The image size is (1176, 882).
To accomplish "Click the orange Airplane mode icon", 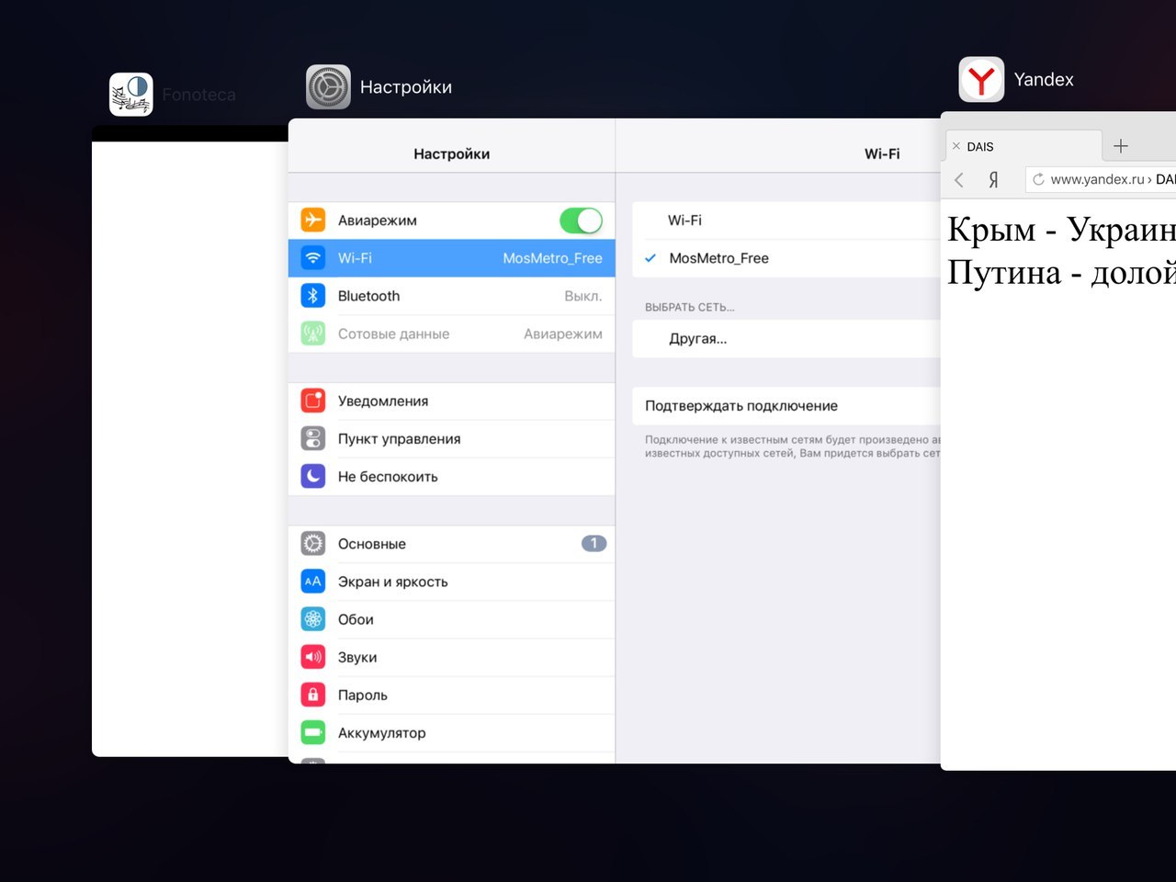I will (x=313, y=220).
